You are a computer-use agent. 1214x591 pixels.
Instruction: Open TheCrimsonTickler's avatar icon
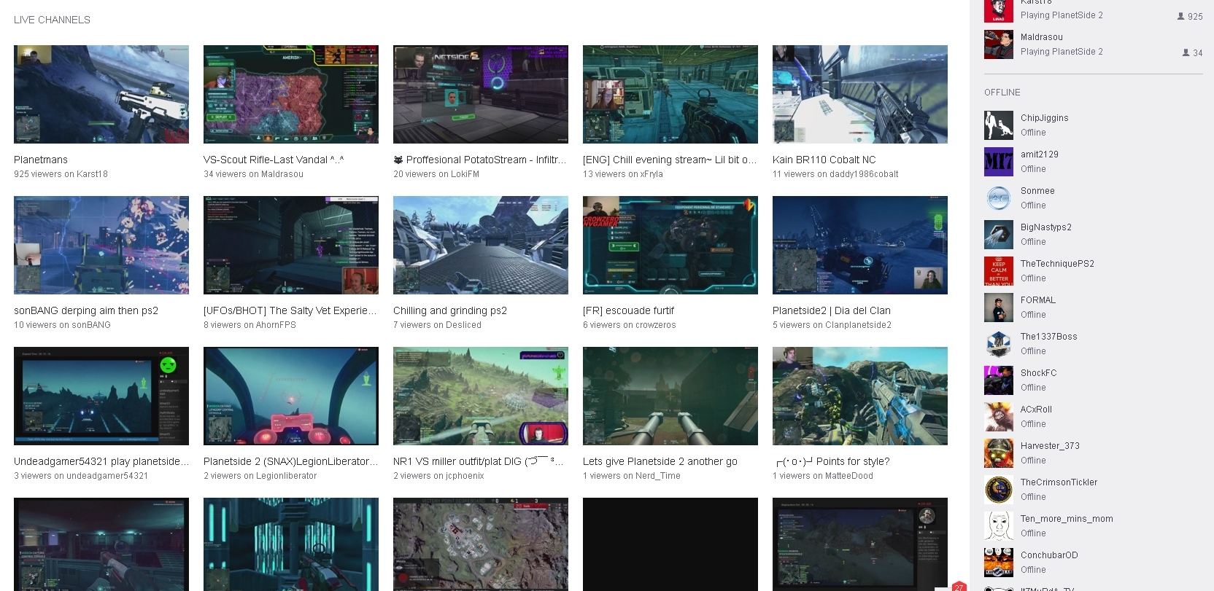click(999, 490)
